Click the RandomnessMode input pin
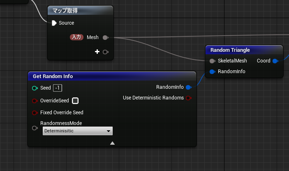 35,128
